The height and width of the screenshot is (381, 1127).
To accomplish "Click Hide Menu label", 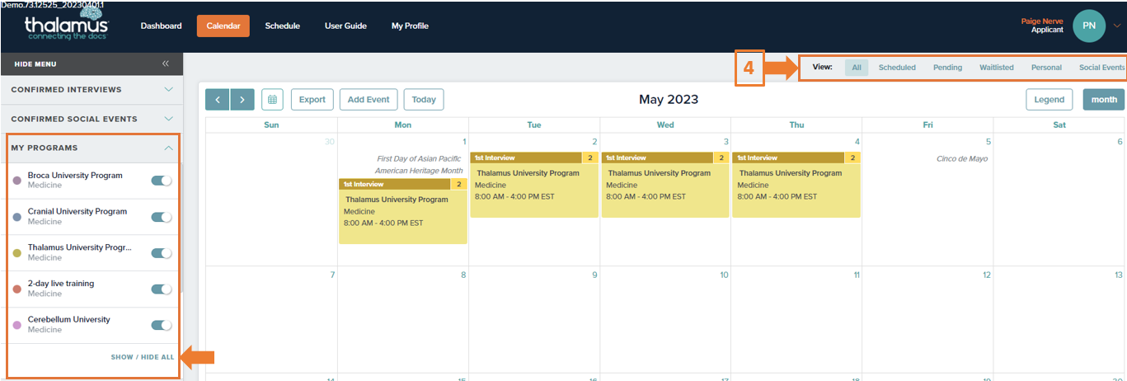I will tap(35, 63).
